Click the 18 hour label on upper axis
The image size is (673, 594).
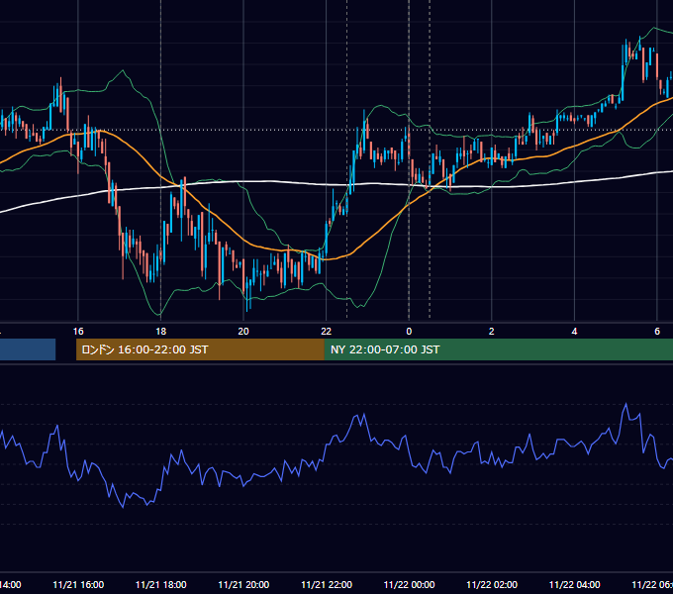point(160,332)
